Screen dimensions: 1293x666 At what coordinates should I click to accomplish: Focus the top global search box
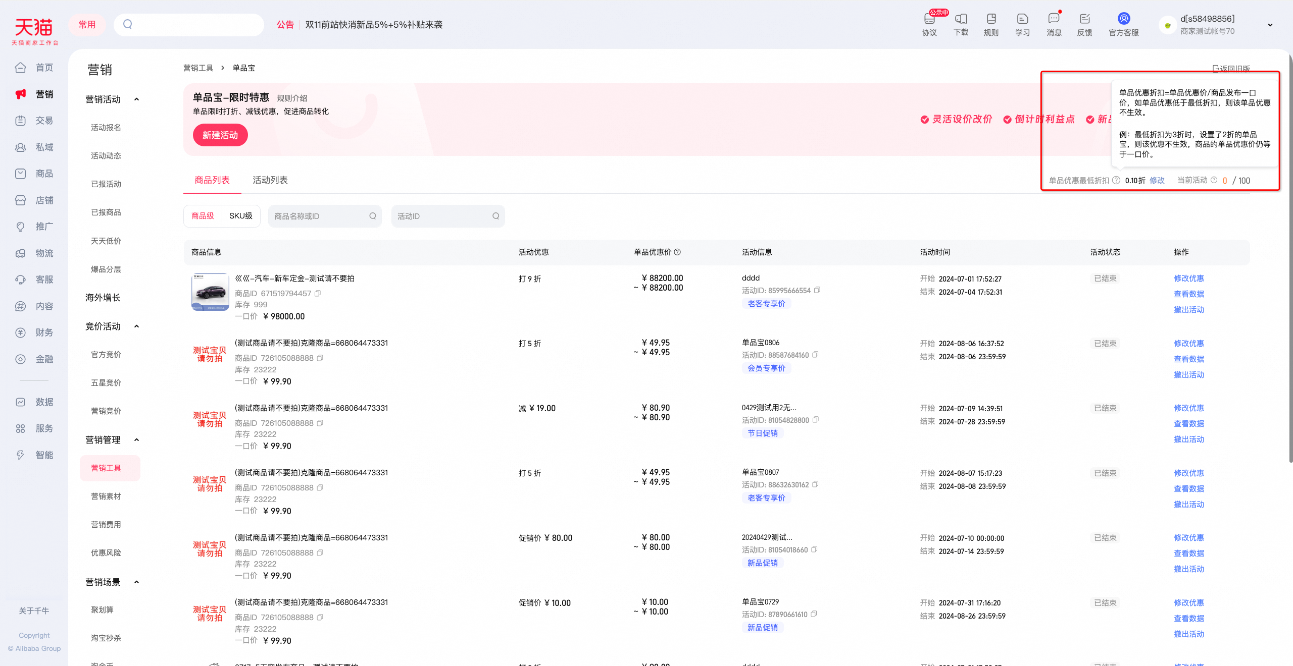click(189, 25)
